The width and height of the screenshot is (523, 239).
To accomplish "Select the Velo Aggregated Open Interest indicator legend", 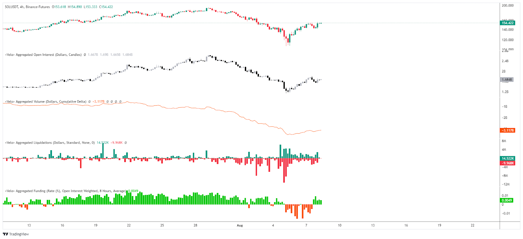I will (43, 55).
